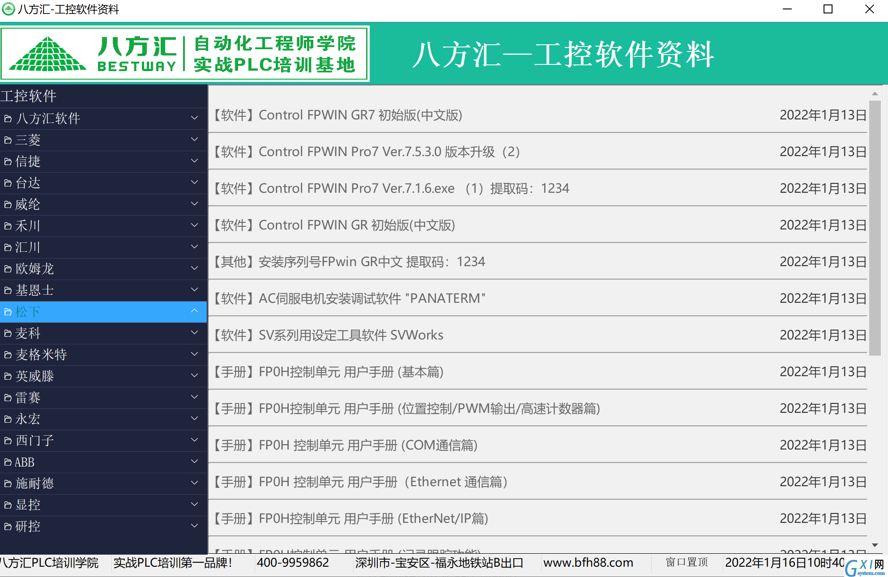Image resolution: width=888 pixels, height=577 pixels.
Task: Click the folder icon beside 台达
Action: pyautogui.click(x=8, y=183)
